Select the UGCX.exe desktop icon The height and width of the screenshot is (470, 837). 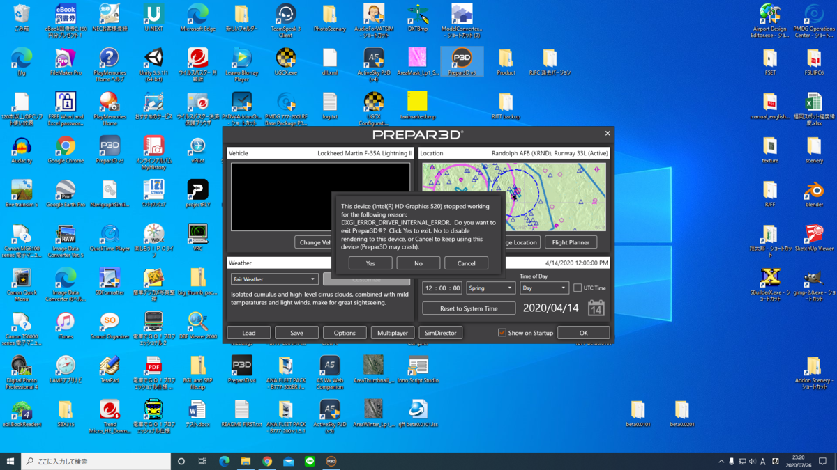click(x=285, y=61)
